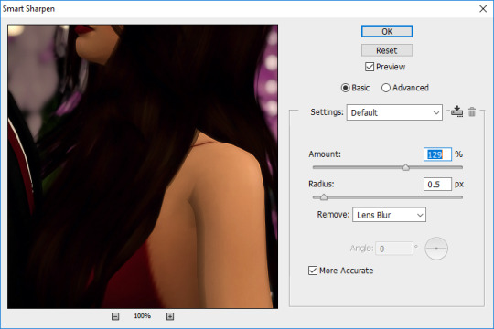Viewport: 494px width, 329px height.
Task: Open the Remove Lens Blur dropdown
Action: (x=389, y=215)
